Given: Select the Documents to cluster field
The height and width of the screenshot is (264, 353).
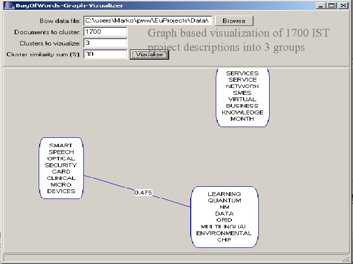Looking at the screenshot, I should [105, 32].
